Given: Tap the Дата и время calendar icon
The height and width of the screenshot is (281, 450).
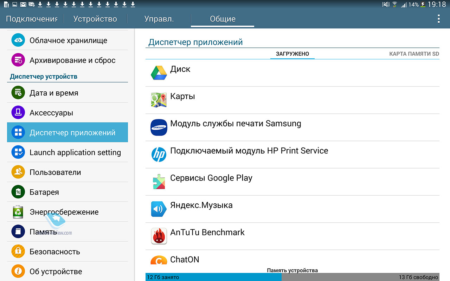Looking at the screenshot, I should pyautogui.click(x=18, y=93).
